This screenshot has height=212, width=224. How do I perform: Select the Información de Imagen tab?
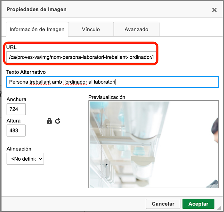pos(37,29)
